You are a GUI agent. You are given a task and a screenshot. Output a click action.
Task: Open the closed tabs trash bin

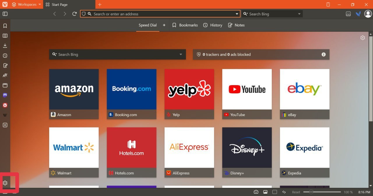coord(328,4)
